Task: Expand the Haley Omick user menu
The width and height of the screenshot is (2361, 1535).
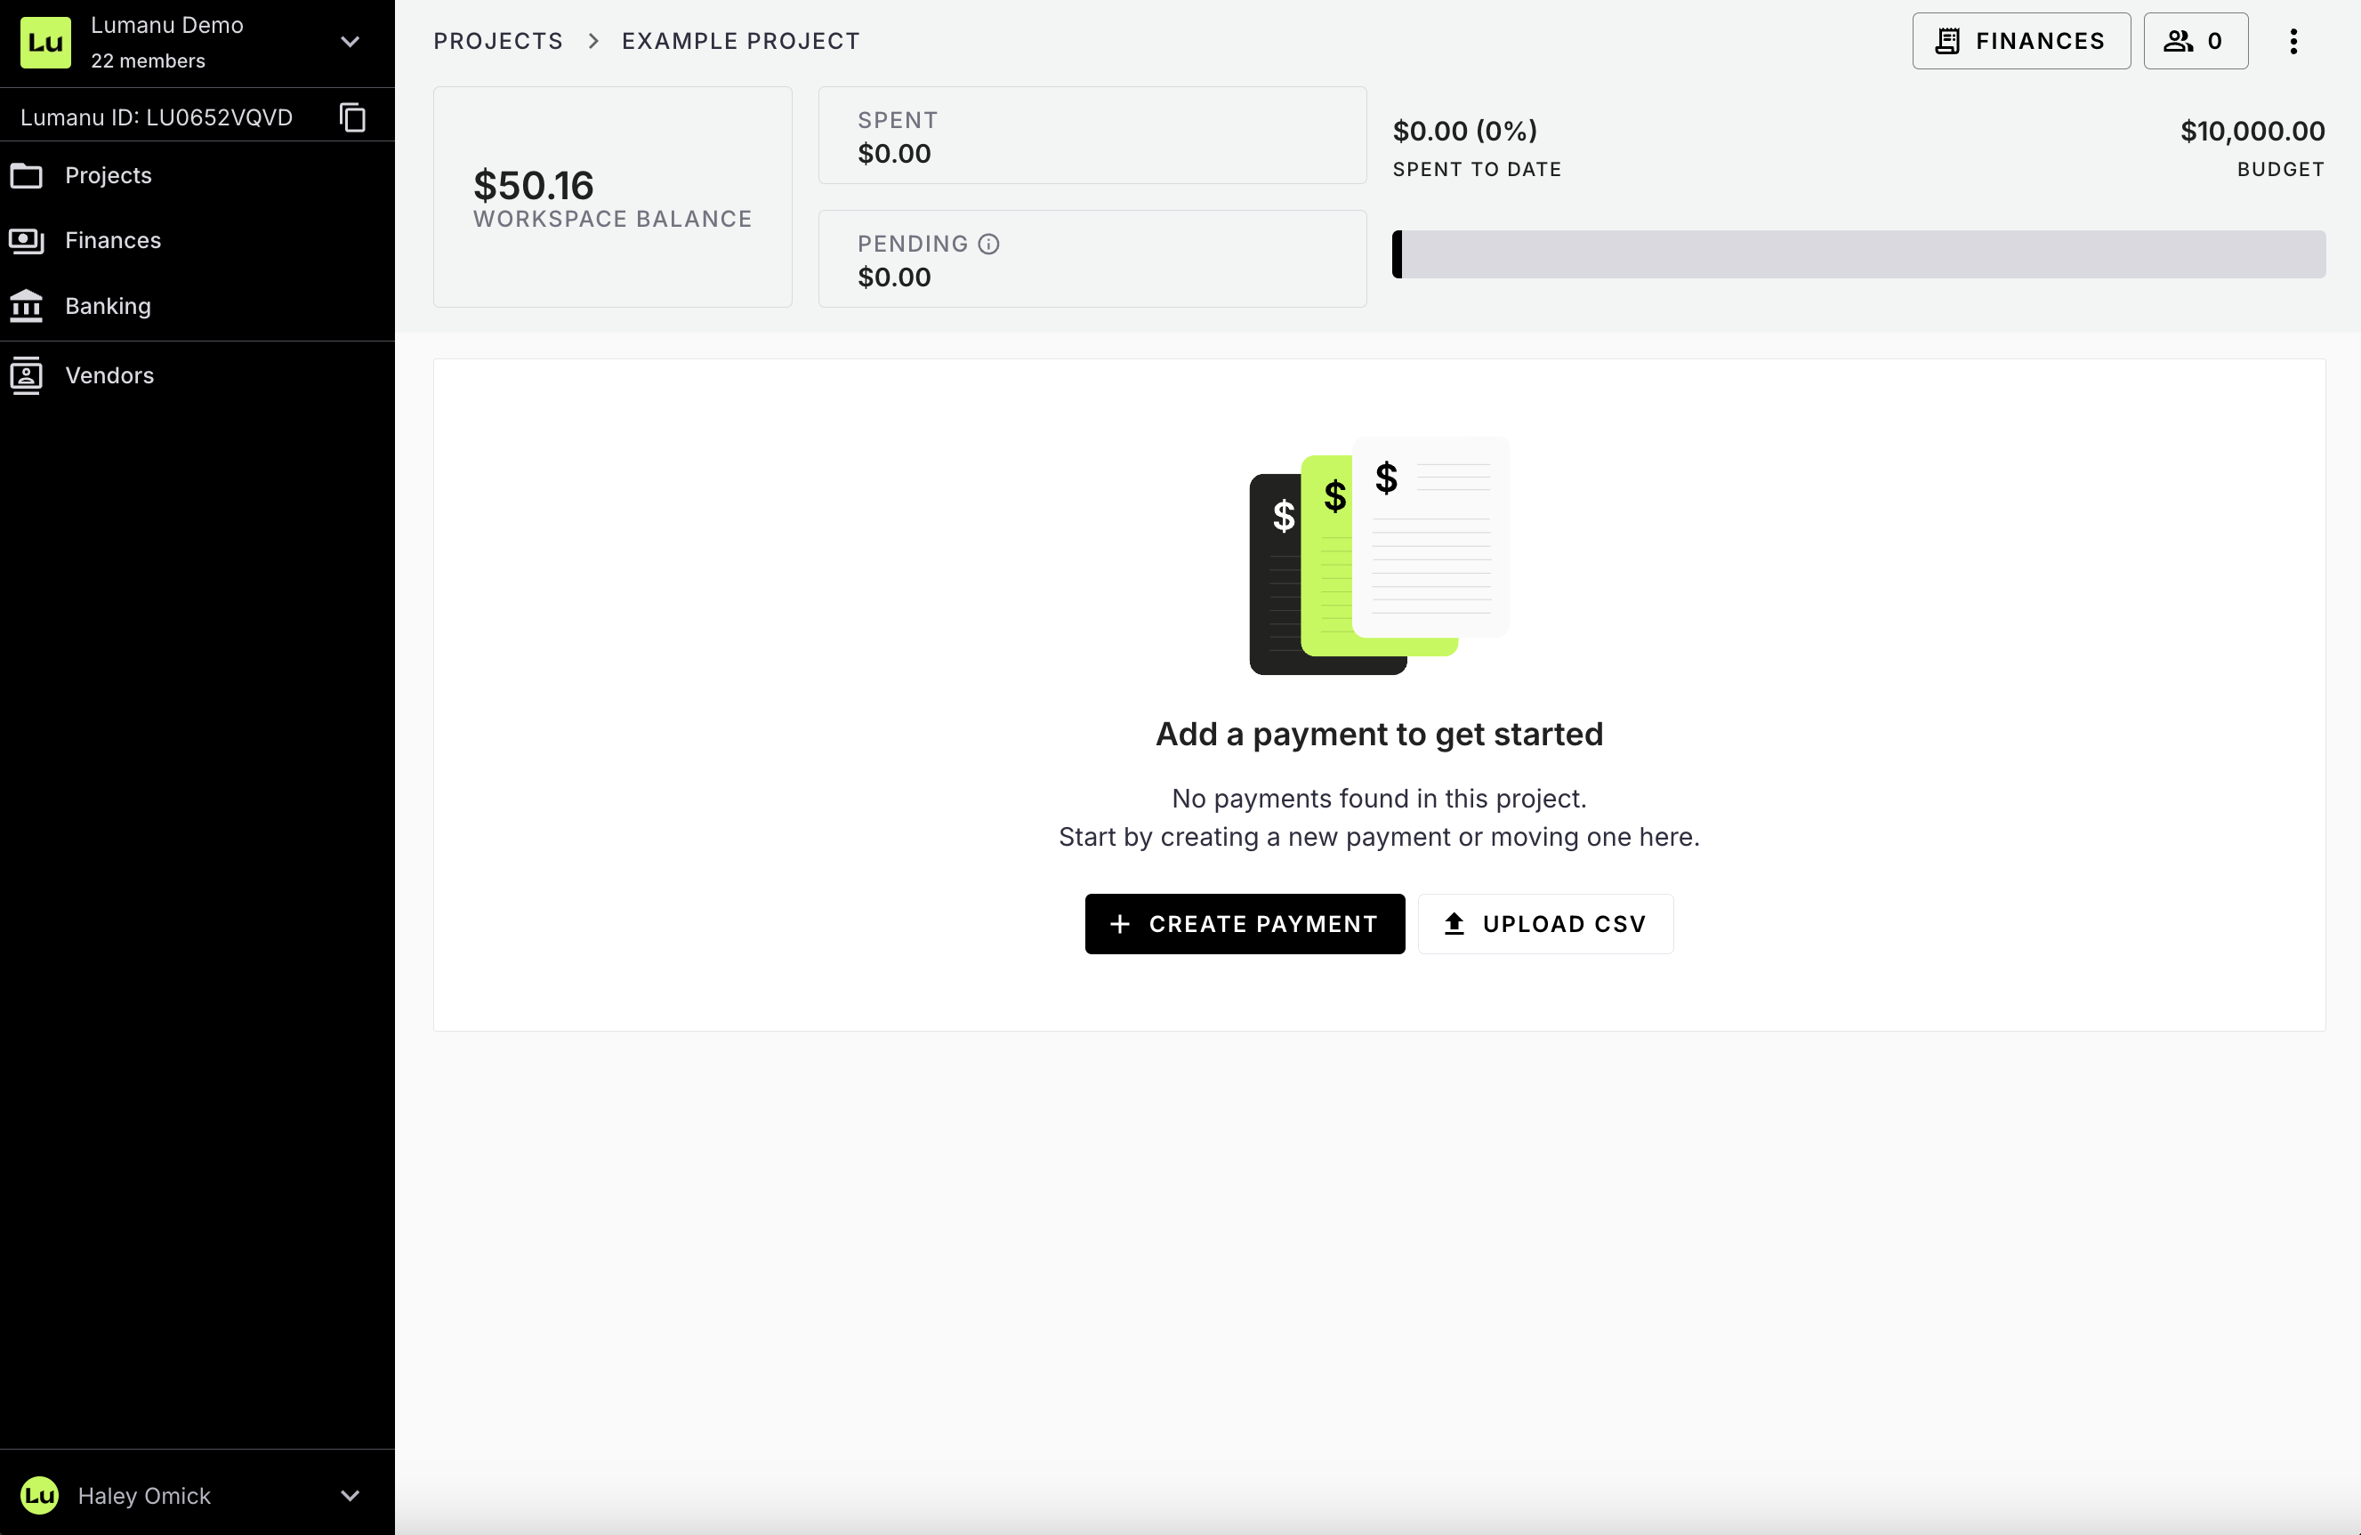Action: (350, 1494)
